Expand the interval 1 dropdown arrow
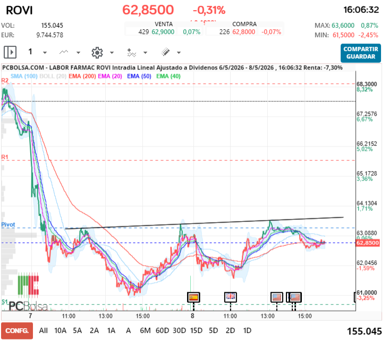Image resolution: width=389 pixels, height=342 pixels. click(45, 53)
